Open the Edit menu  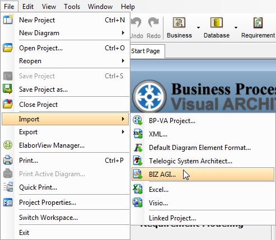28,7
